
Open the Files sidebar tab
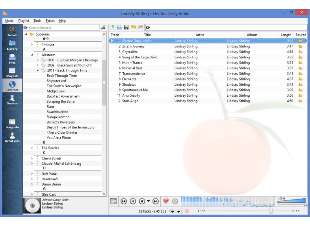[x=12, y=59]
